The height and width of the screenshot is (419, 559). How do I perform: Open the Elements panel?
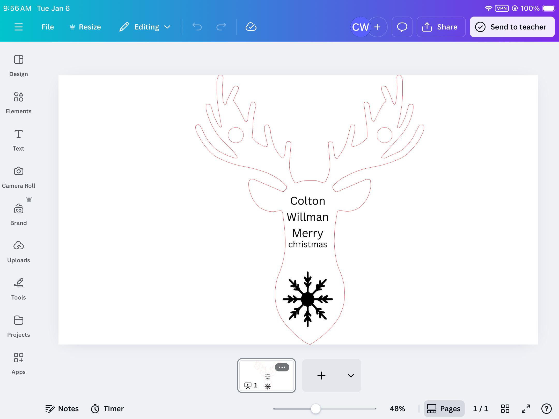pos(18,103)
